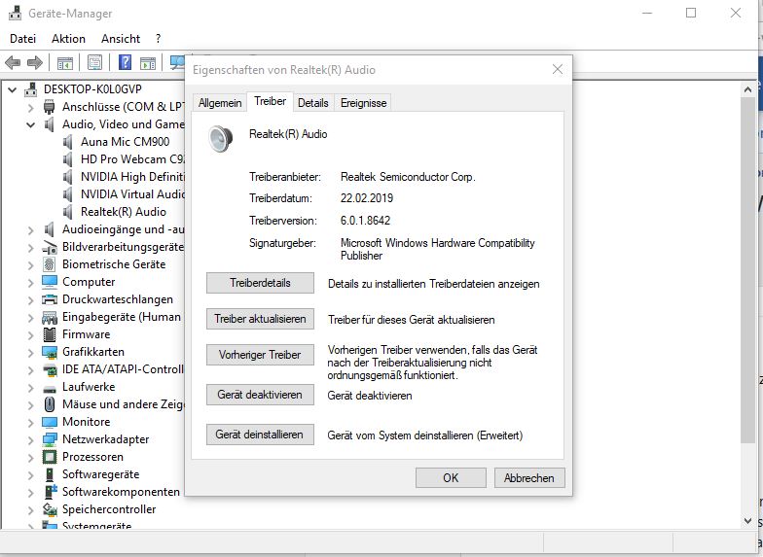Click the Druckwarteschlangen printer icon
Image resolution: width=763 pixels, height=557 pixels.
point(49,299)
